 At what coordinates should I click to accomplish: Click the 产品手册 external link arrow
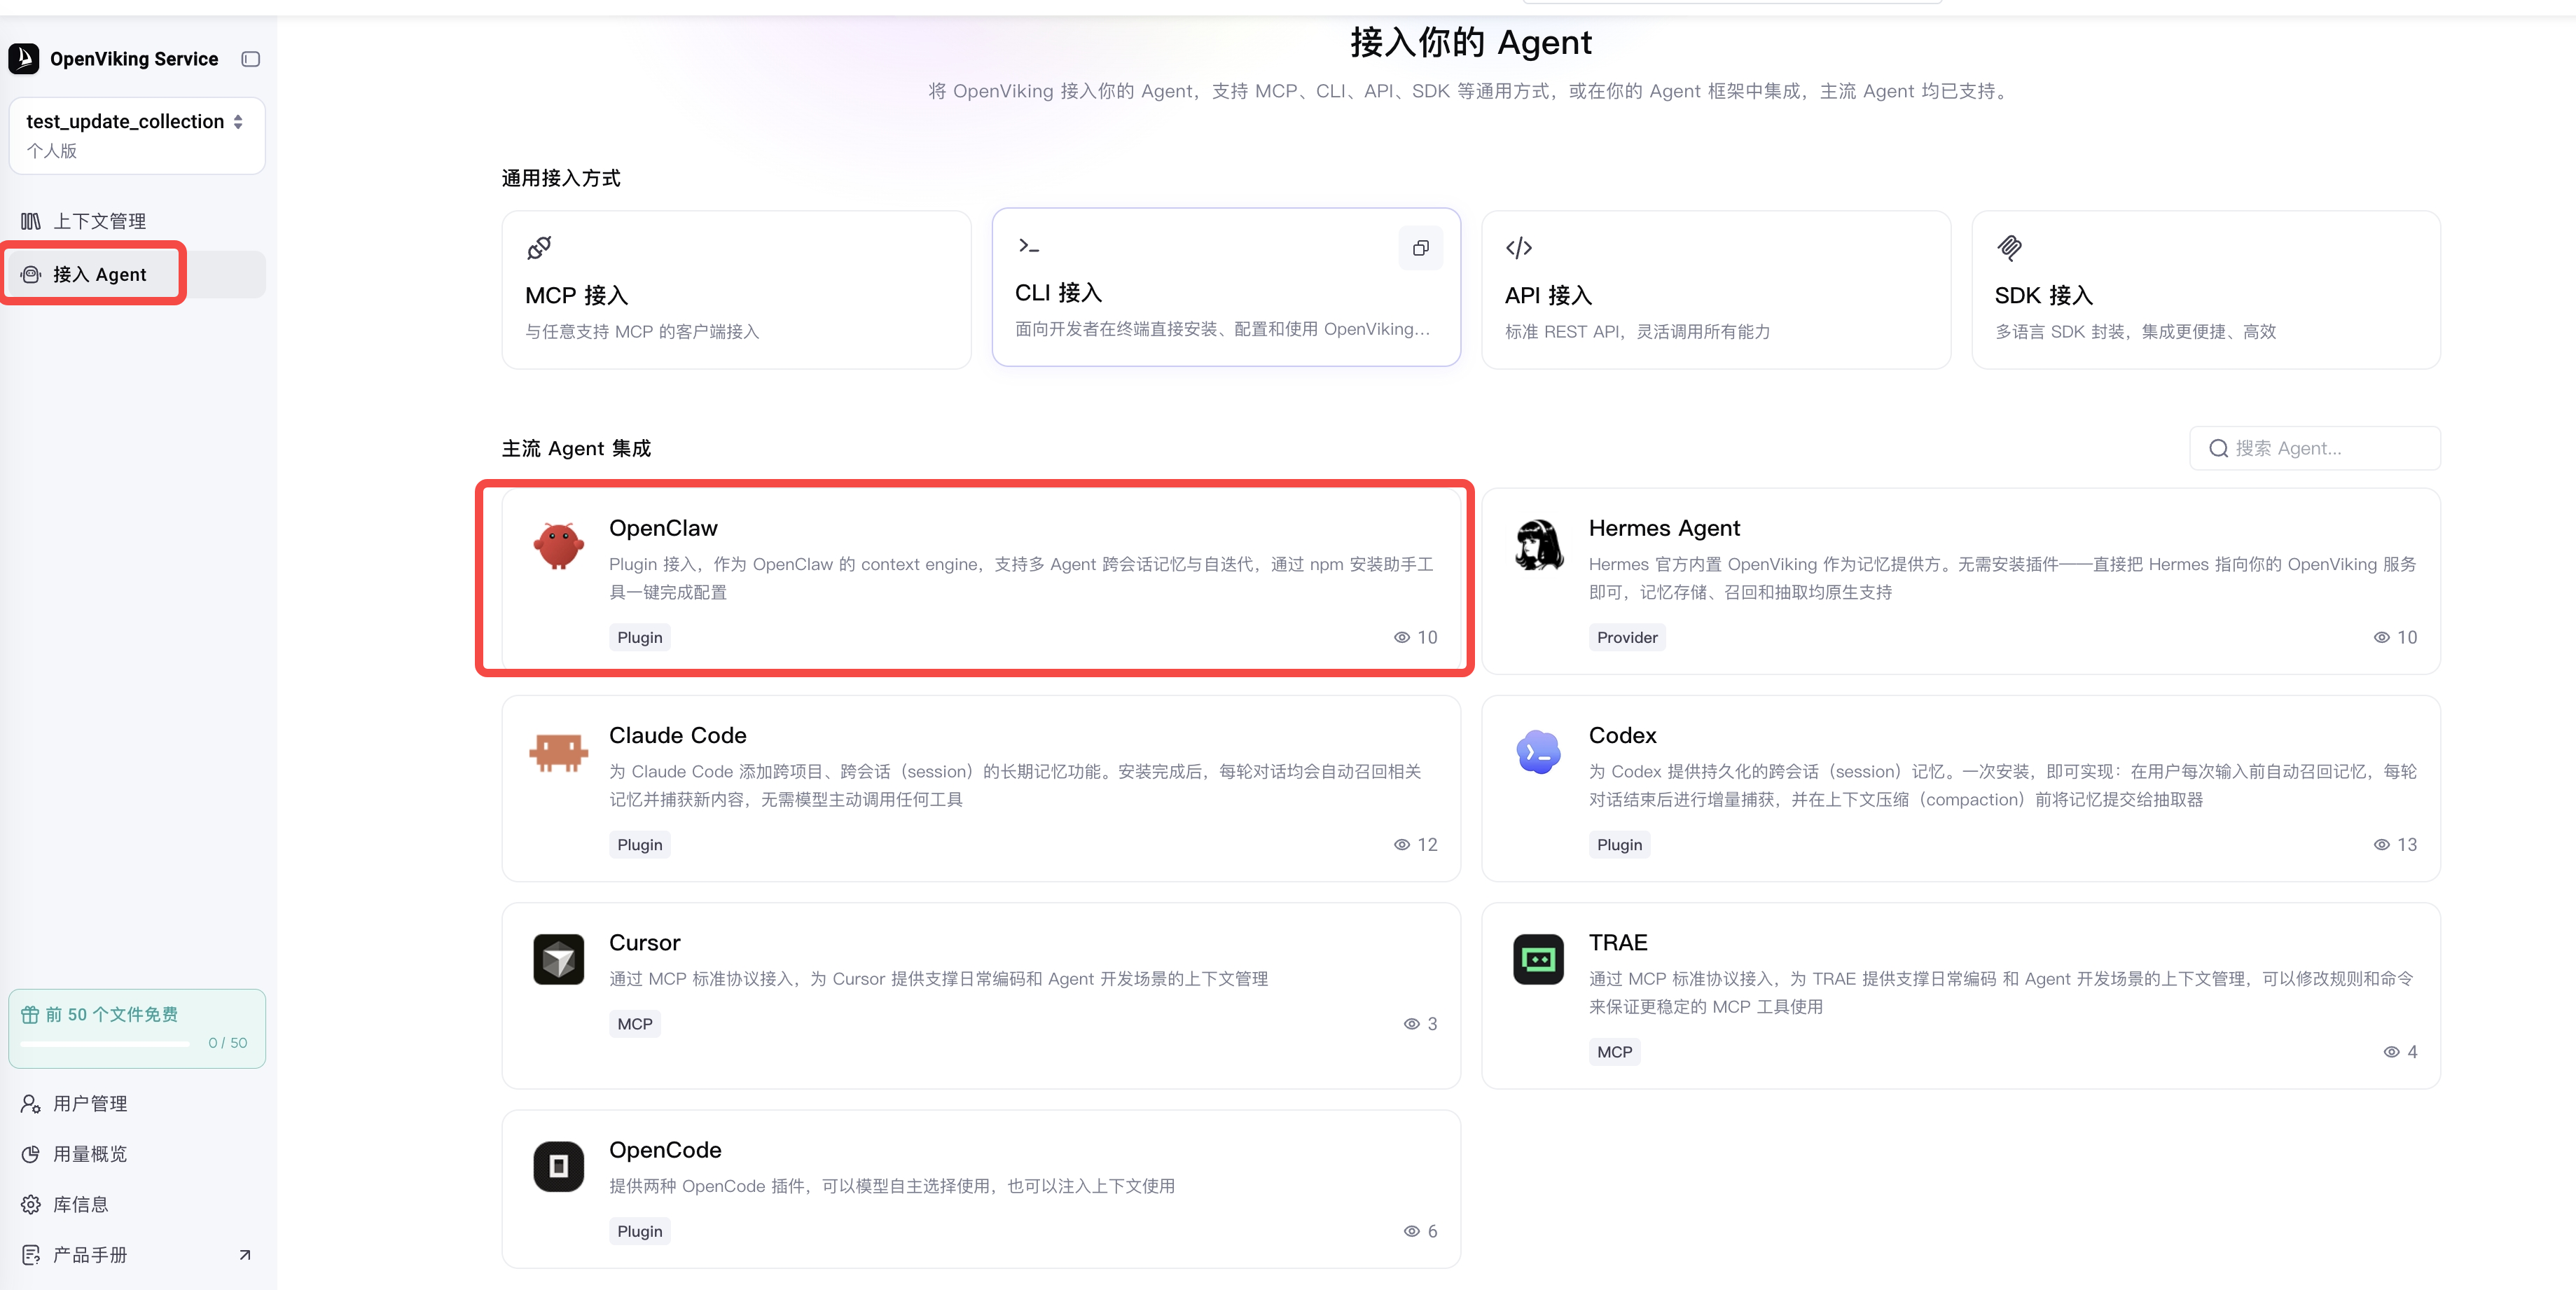pyautogui.click(x=245, y=1255)
